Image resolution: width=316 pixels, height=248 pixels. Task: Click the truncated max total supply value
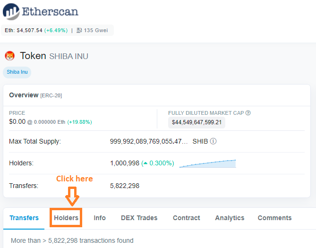pyautogui.click(x=148, y=141)
